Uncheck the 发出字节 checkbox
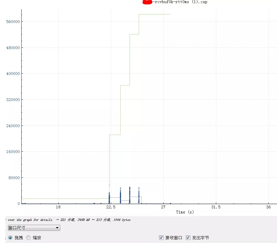This screenshot has height=243, width=277. click(x=188, y=238)
